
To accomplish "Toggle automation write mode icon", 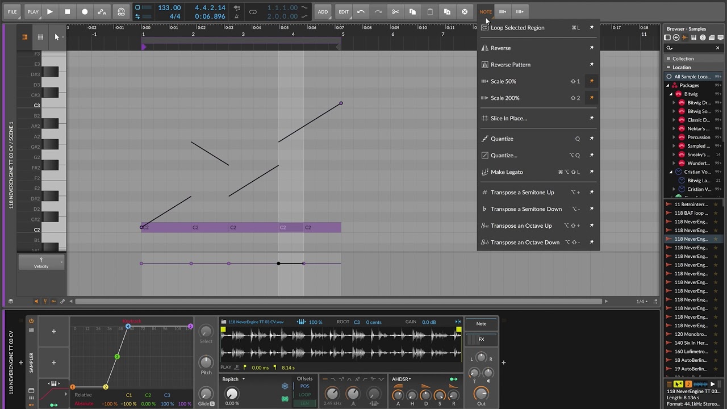I will click(x=102, y=11).
